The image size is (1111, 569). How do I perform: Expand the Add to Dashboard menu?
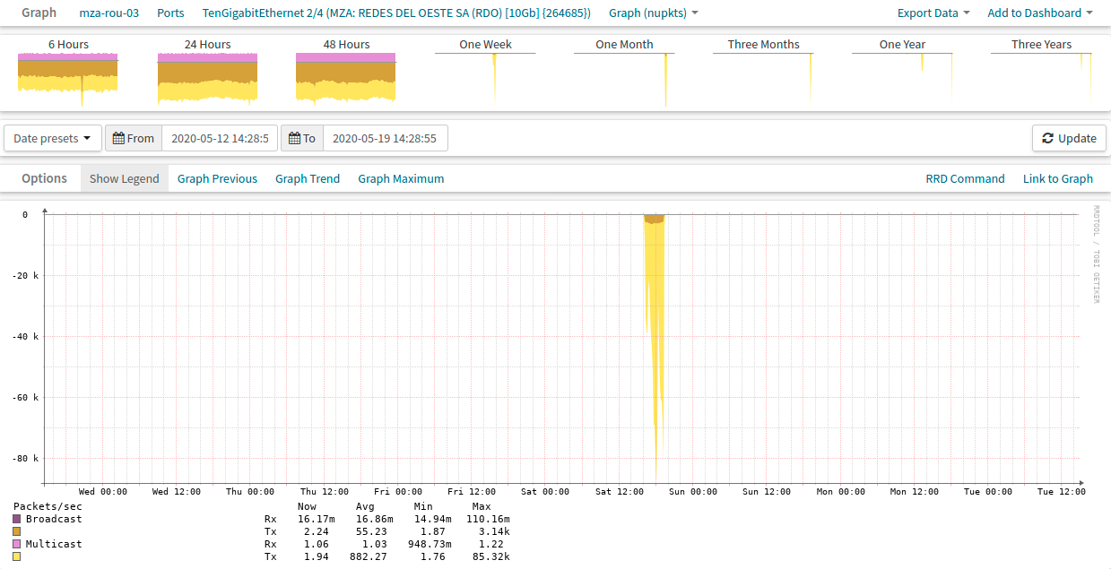click(x=1039, y=13)
